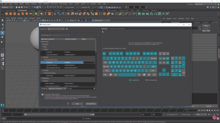Click the Lasso select tool in toolbox
This screenshot has height=123, width=220.
(x=2, y=24)
